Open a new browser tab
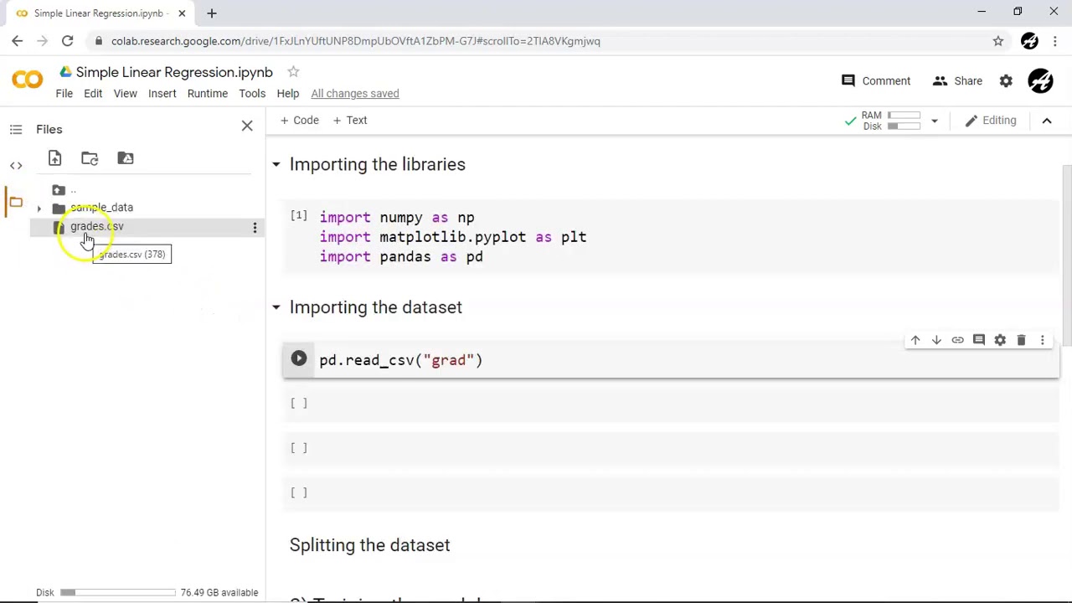 [212, 13]
